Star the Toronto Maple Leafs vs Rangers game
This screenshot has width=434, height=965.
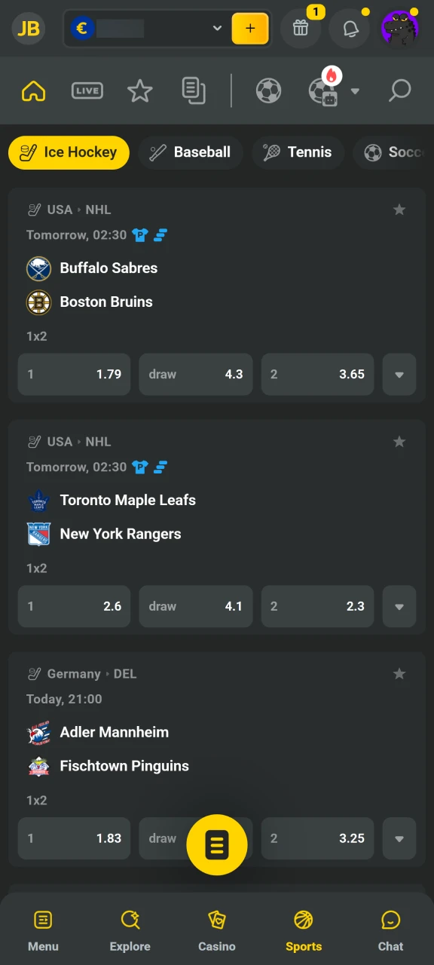tap(399, 442)
